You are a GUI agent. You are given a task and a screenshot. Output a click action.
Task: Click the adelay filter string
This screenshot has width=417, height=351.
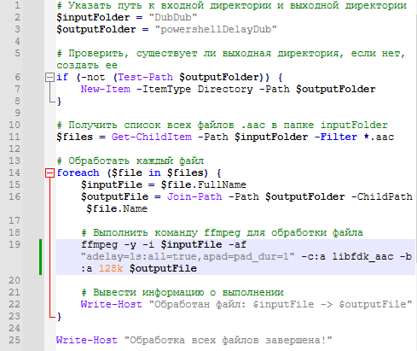(x=188, y=257)
